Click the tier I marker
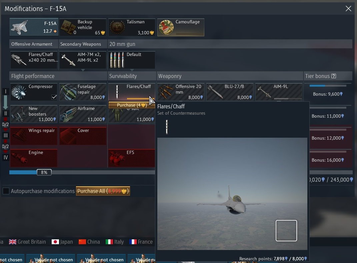 (6, 92)
